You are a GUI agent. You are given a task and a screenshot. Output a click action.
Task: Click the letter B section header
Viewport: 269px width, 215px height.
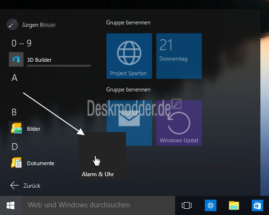pos(14,112)
